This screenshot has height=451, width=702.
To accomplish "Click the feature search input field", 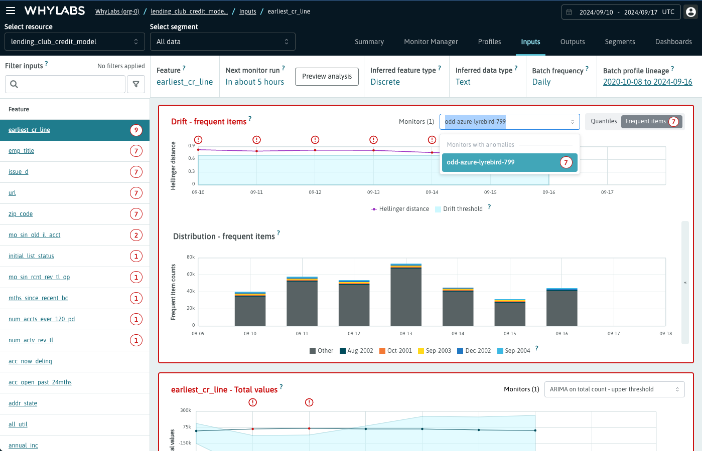I will pyautogui.click(x=70, y=84).
